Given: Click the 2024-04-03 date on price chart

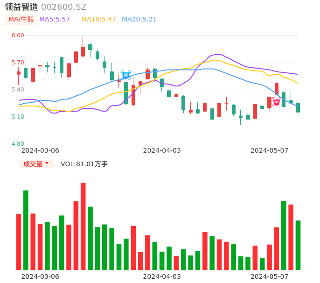Looking at the screenshot, I should point(161,150).
